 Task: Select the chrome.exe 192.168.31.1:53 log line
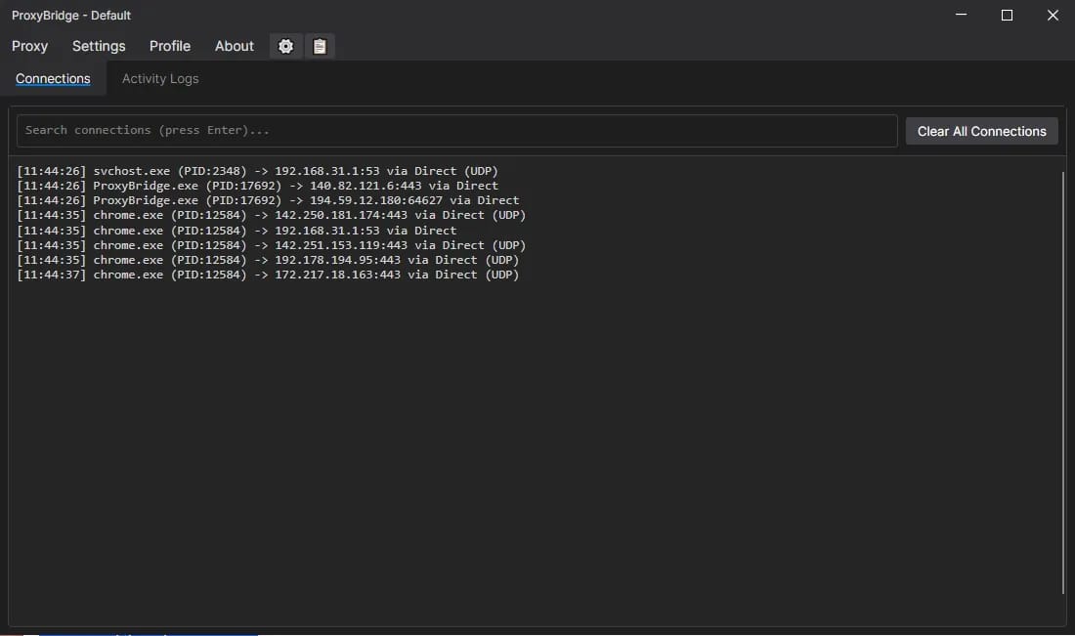(x=236, y=231)
